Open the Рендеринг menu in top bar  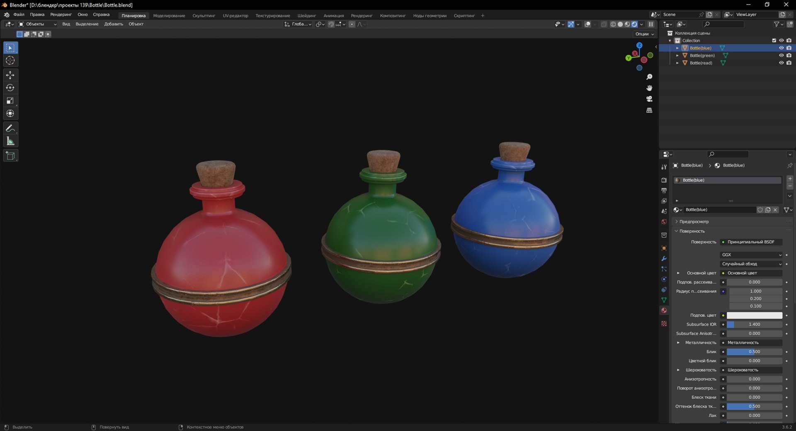(61, 15)
